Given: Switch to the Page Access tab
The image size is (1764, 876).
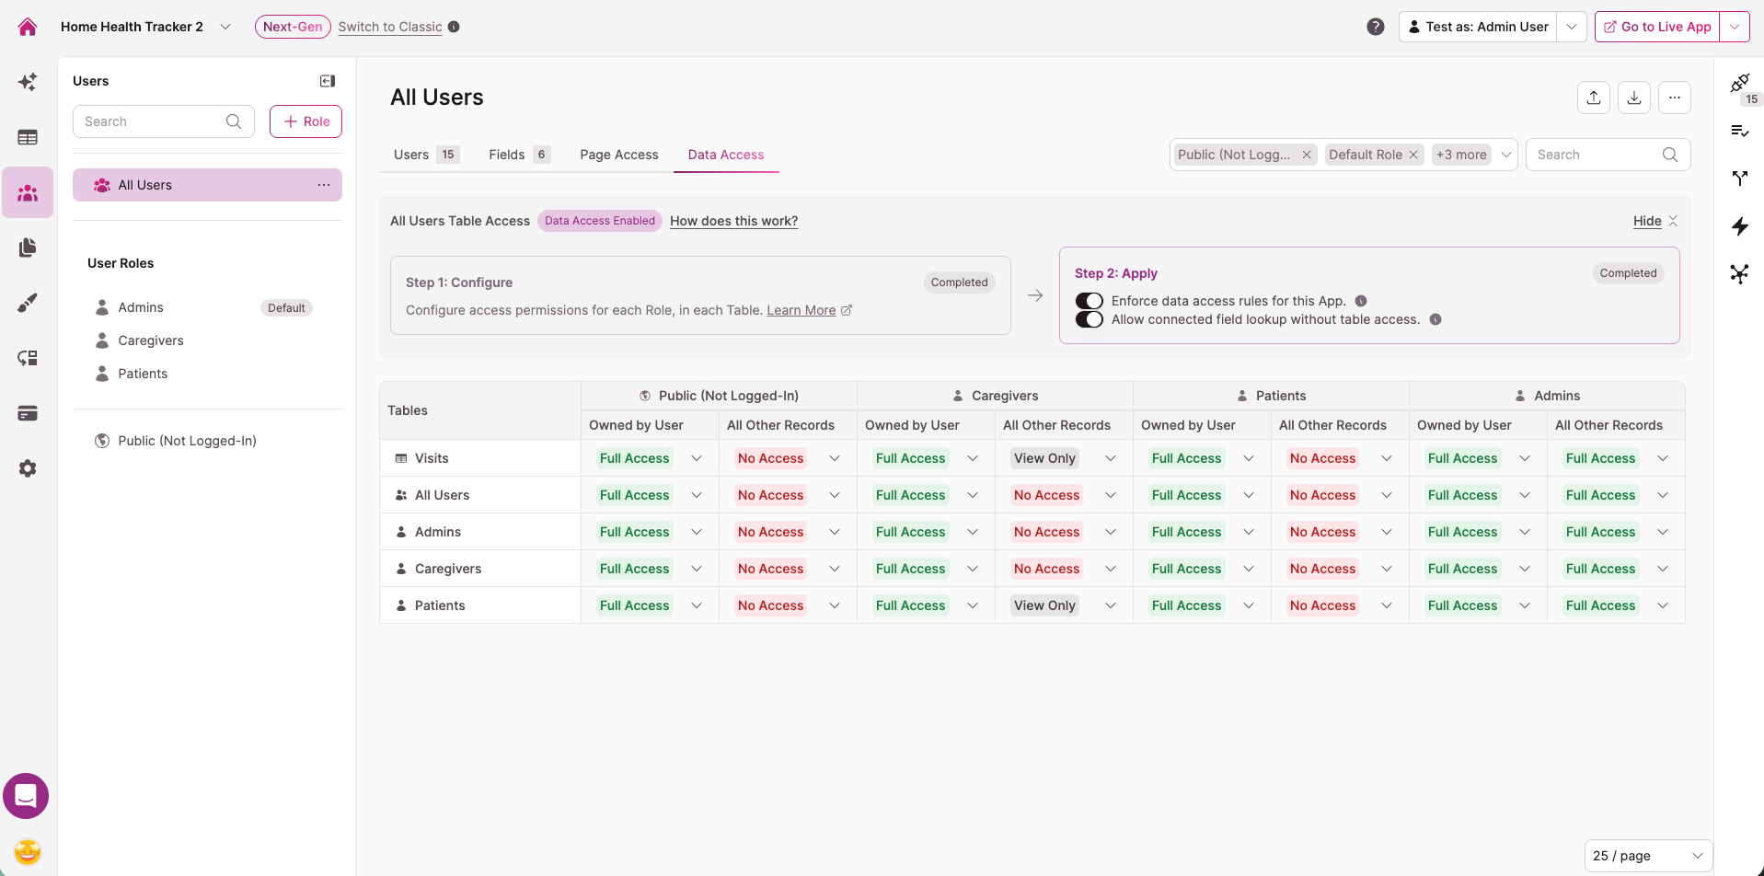Looking at the screenshot, I should 619,155.
